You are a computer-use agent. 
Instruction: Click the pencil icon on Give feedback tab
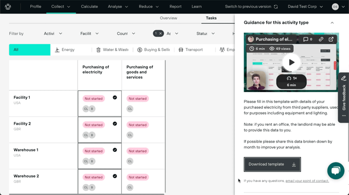click(343, 78)
